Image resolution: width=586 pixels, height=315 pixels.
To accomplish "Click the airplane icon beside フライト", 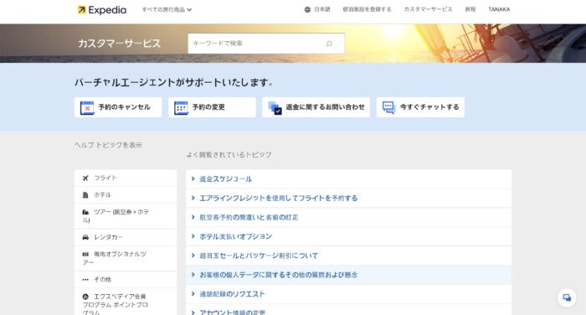I will pos(85,178).
